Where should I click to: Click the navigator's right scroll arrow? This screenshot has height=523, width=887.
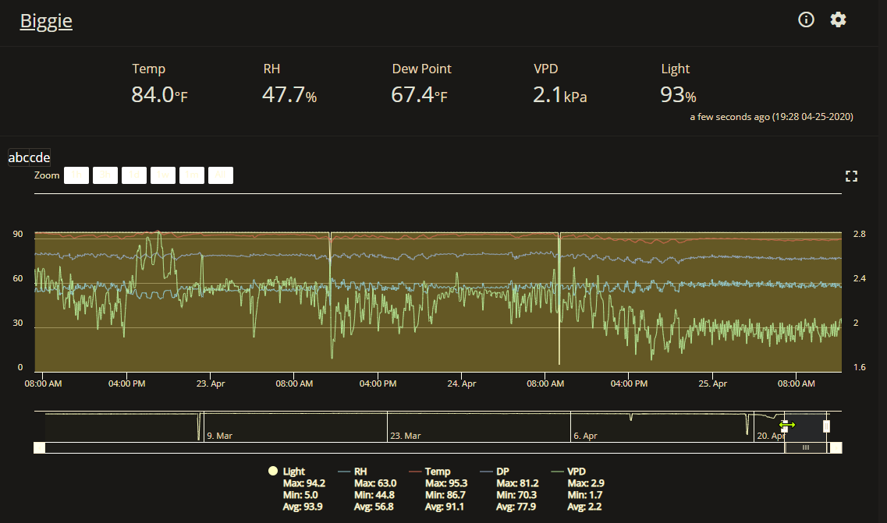[x=836, y=448]
